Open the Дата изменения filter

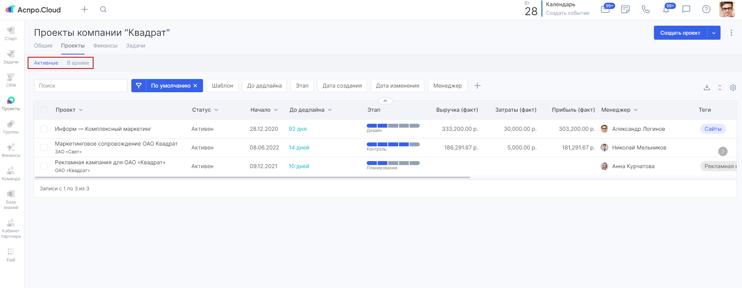tap(397, 86)
